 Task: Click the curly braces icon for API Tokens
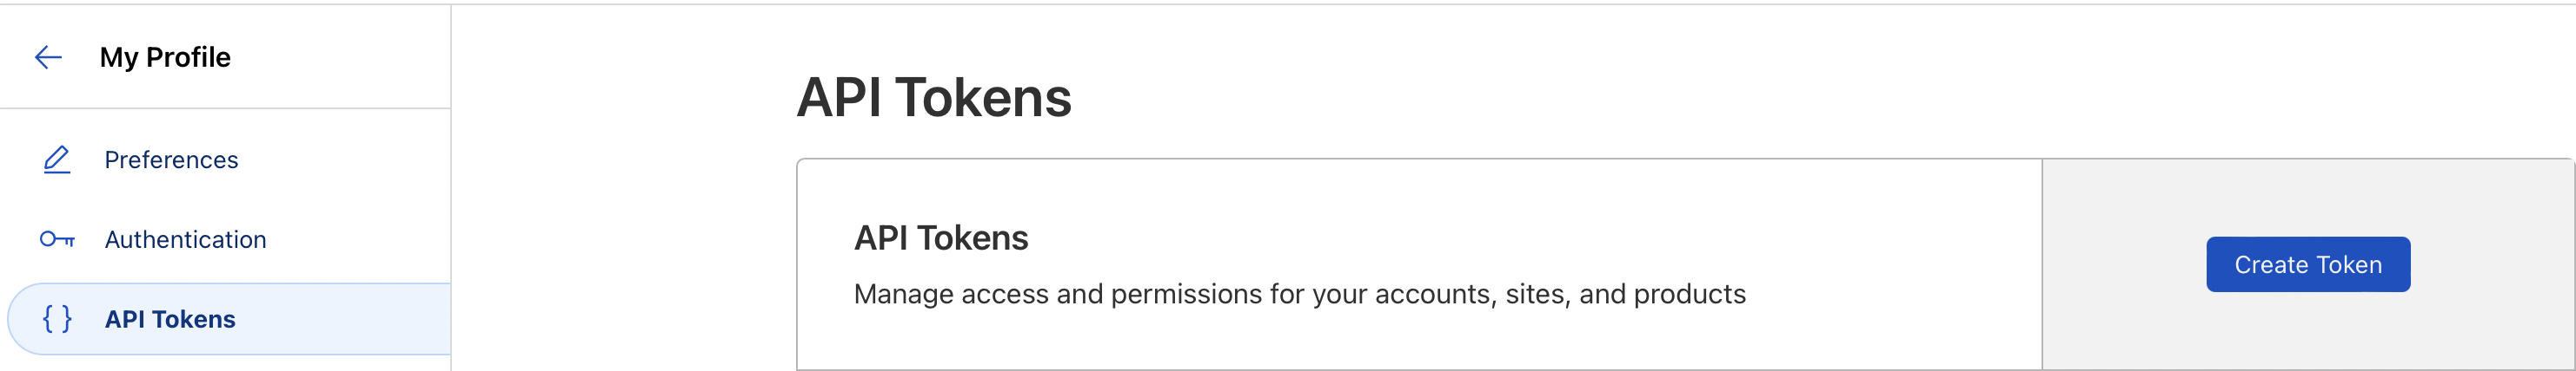57,319
